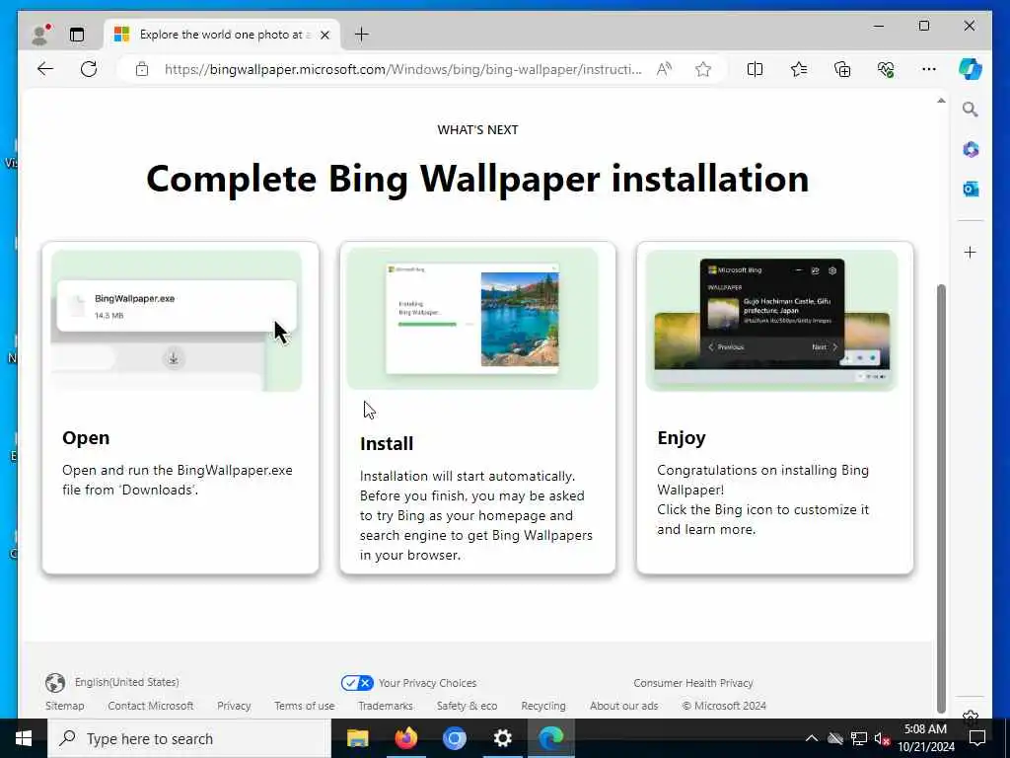Viewport: 1010px width, 758px height.
Task: Open Browser essentials heart icon
Action: tap(886, 69)
